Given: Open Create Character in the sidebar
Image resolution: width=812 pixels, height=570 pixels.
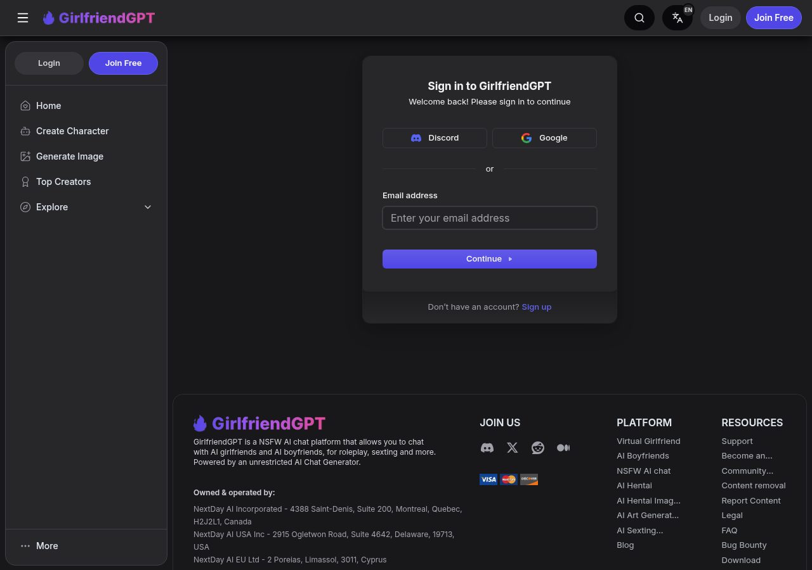Looking at the screenshot, I should click(x=86, y=131).
